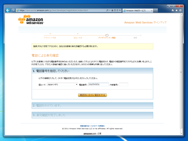The height and width of the screenshot is (141, 188).
Task: Click the compatibility view icon
Action: click(x=115, y=10)
